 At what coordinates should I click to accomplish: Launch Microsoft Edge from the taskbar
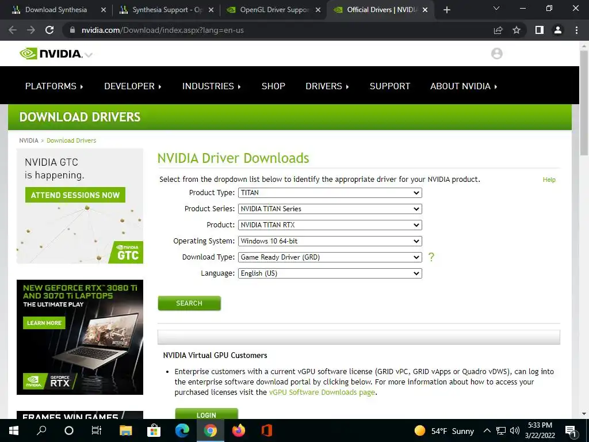coord(182,430)
